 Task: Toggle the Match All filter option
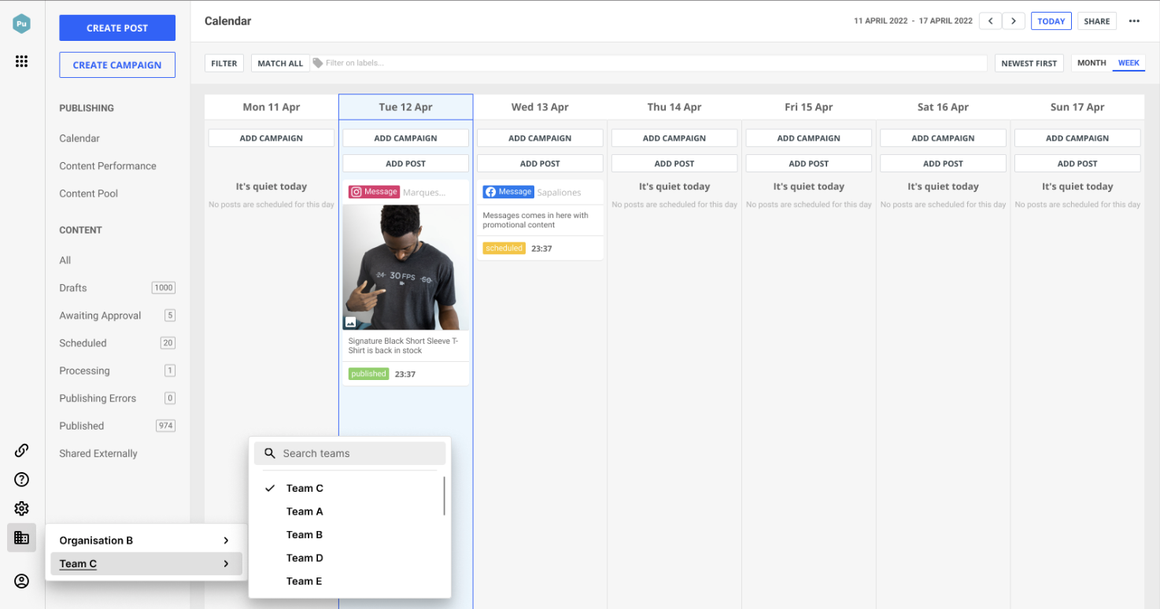pyautogui.click(x=280, y=63)
